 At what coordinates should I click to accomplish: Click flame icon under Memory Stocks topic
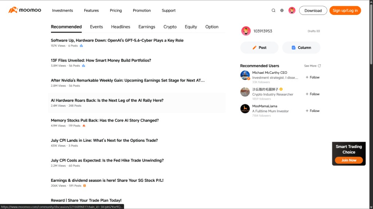pyautogui.click(x=84, y=126)
